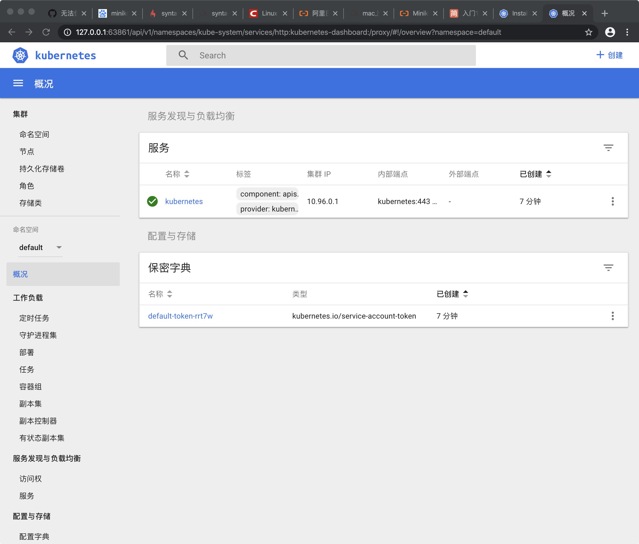
Task: Close the Instal browser tab
Action: [535, 13]
